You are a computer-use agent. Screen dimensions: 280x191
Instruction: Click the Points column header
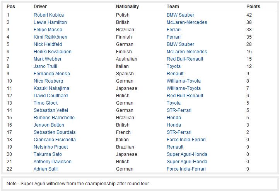tap(253, 7)
